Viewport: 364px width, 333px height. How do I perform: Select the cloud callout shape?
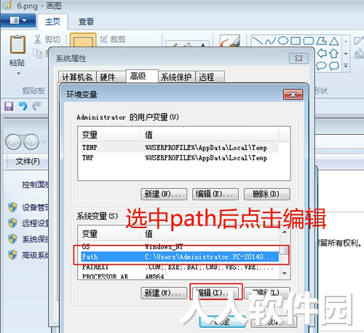pos(334,66)
